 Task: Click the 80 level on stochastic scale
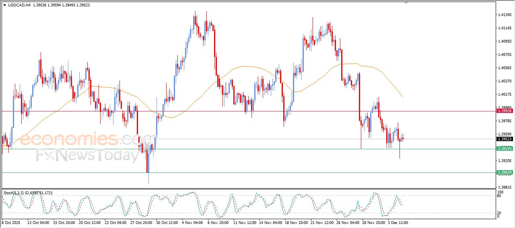pos(500,196)
